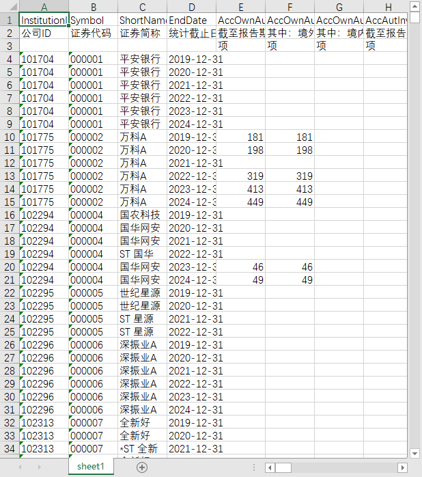Select *ST 全新 cell in row 34
The width and height of the screenshot is (422, 477).
coord(143,448)
